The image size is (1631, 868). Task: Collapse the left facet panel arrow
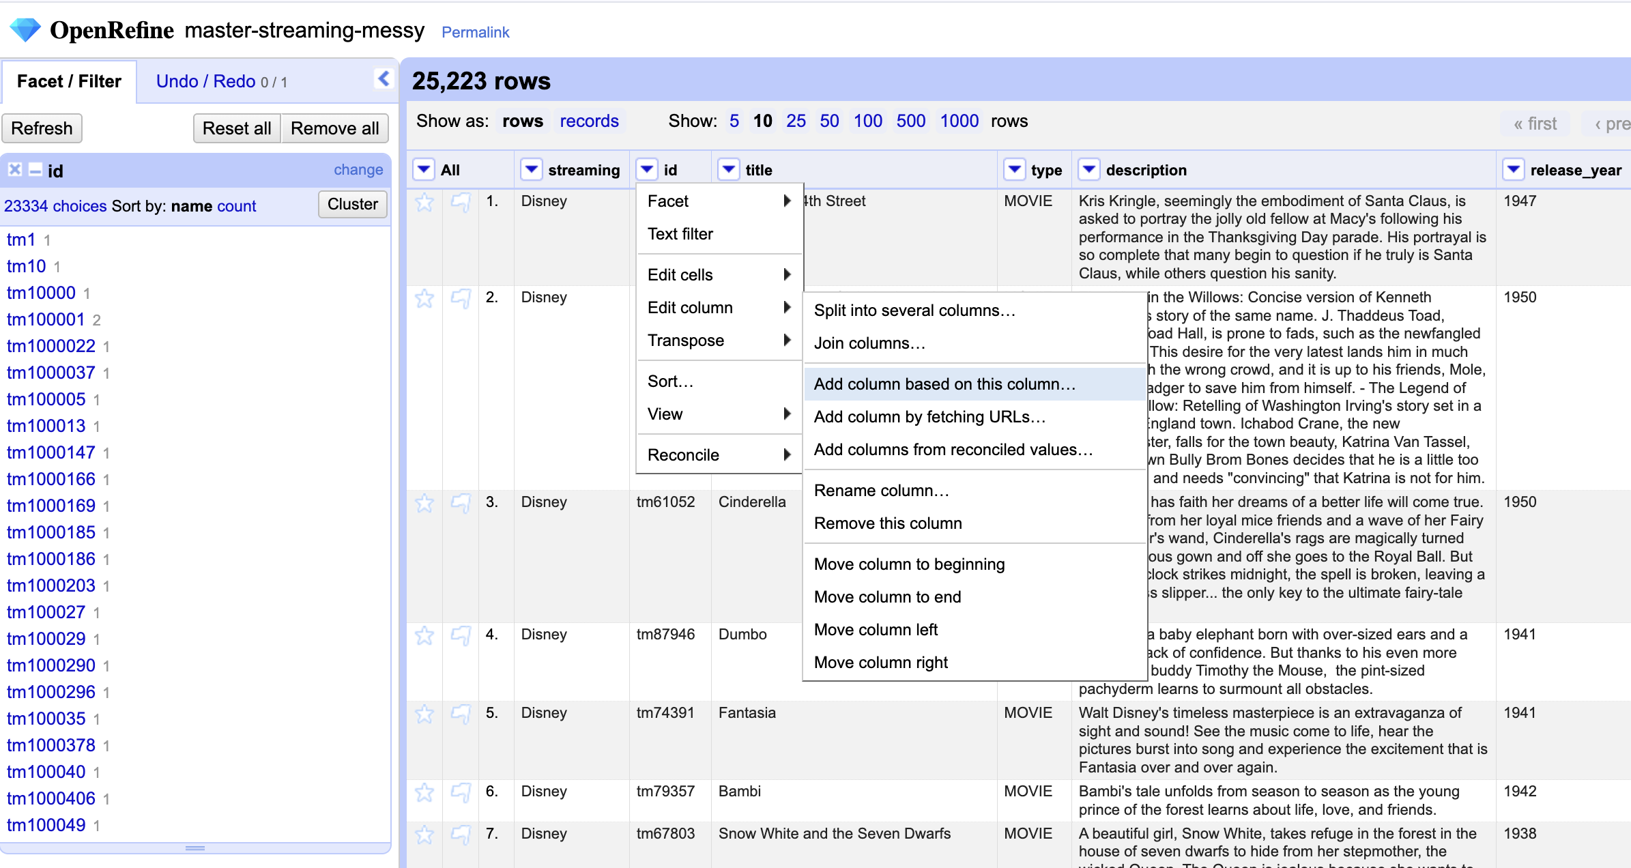pyautogui.click(x=384, y=79)
